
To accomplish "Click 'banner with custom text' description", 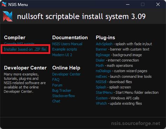I will click(130, 49).
